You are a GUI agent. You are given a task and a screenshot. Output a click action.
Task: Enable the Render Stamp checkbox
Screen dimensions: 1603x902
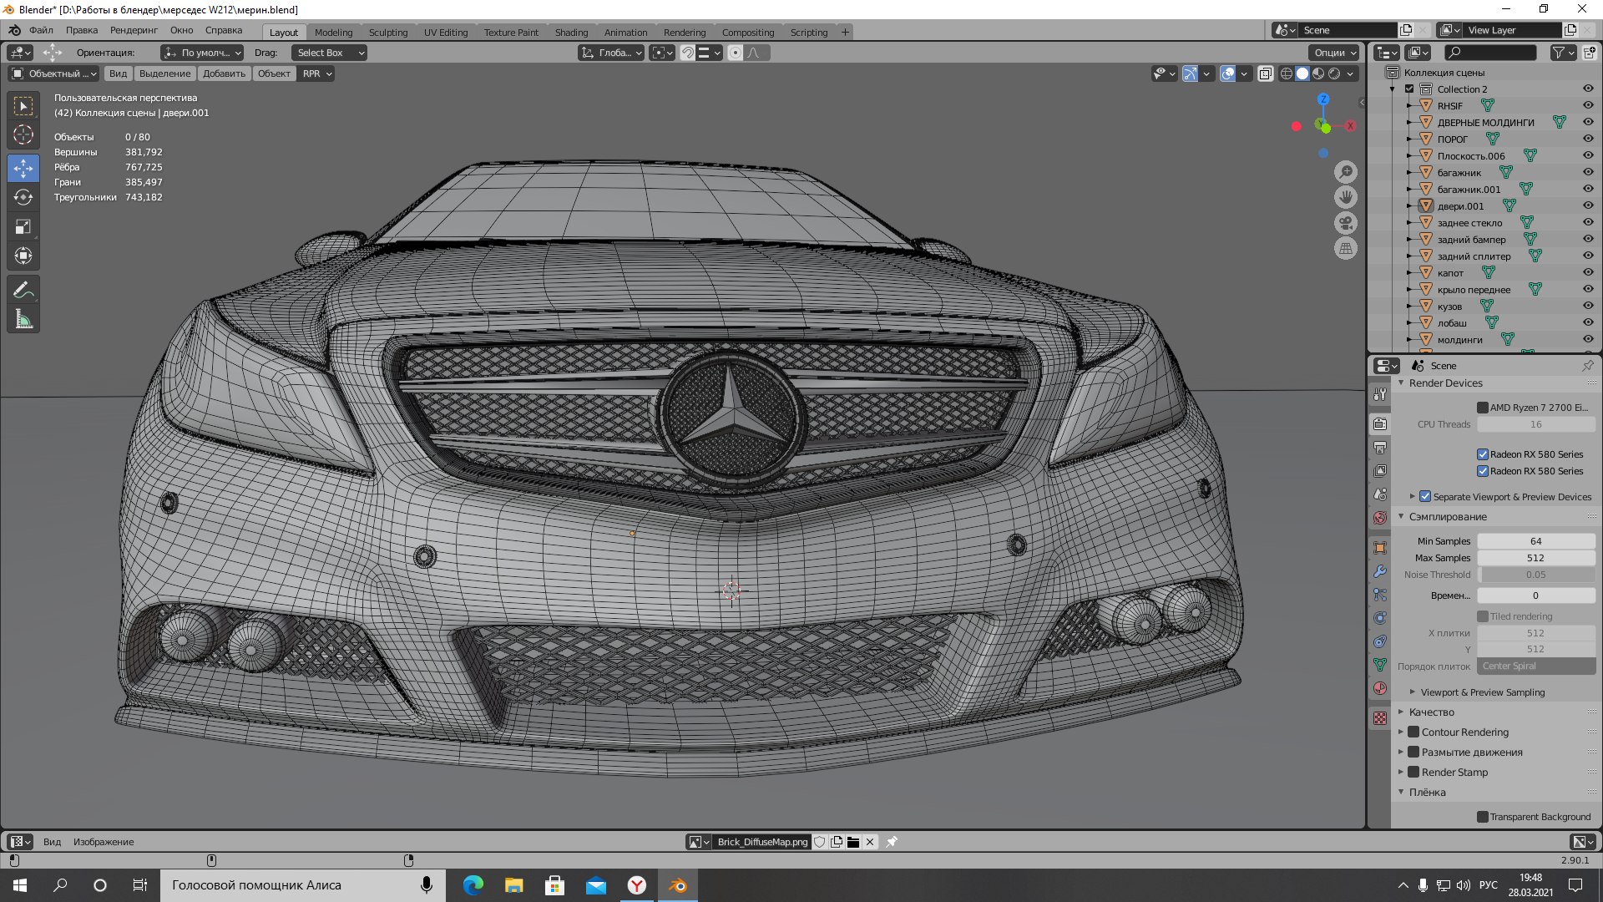pos(1413,772)
